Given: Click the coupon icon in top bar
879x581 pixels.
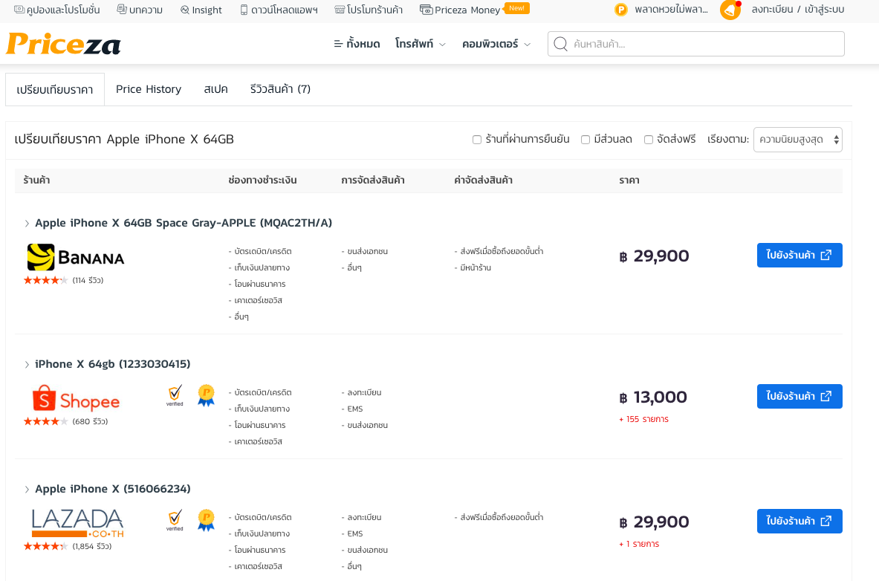Looking at the screenshot, I should [19, 10].
